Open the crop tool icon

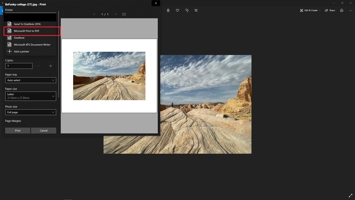(196, 11)
